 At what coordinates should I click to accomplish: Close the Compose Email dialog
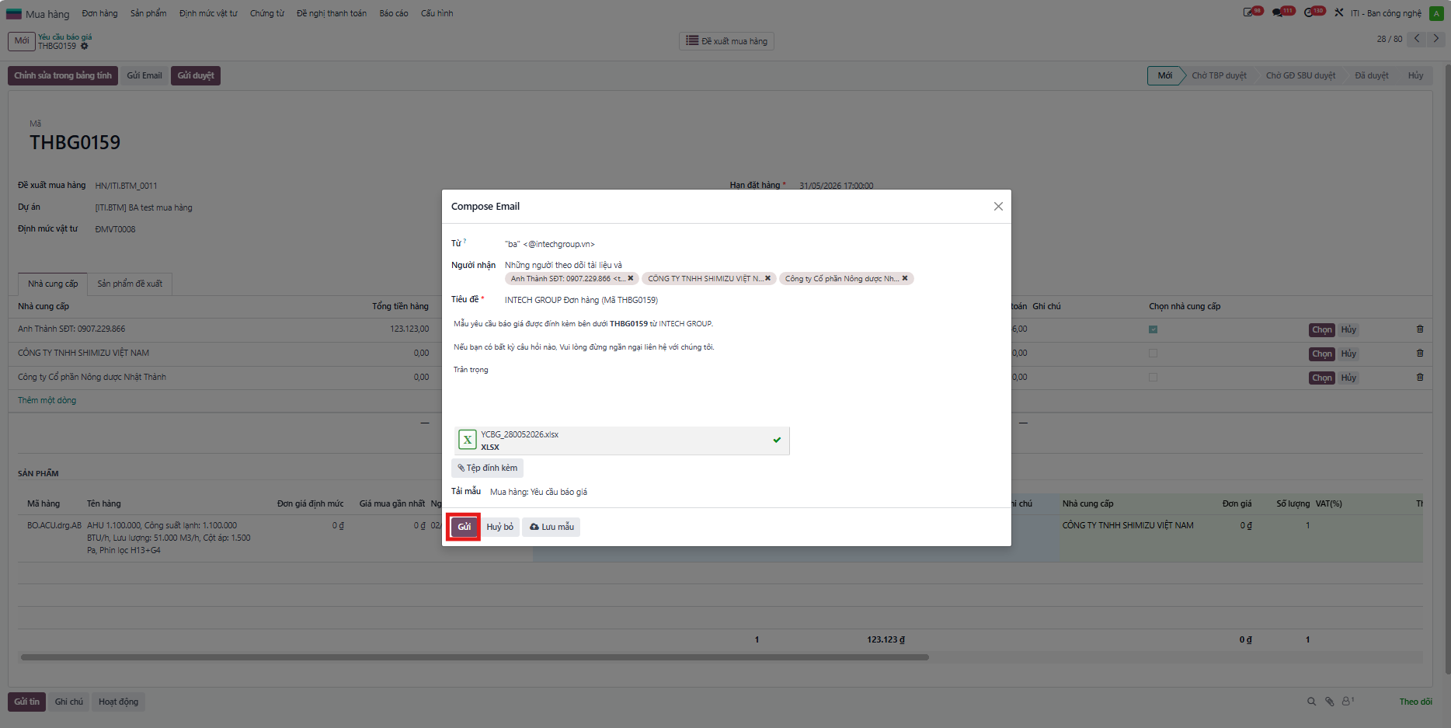point(998,207)
